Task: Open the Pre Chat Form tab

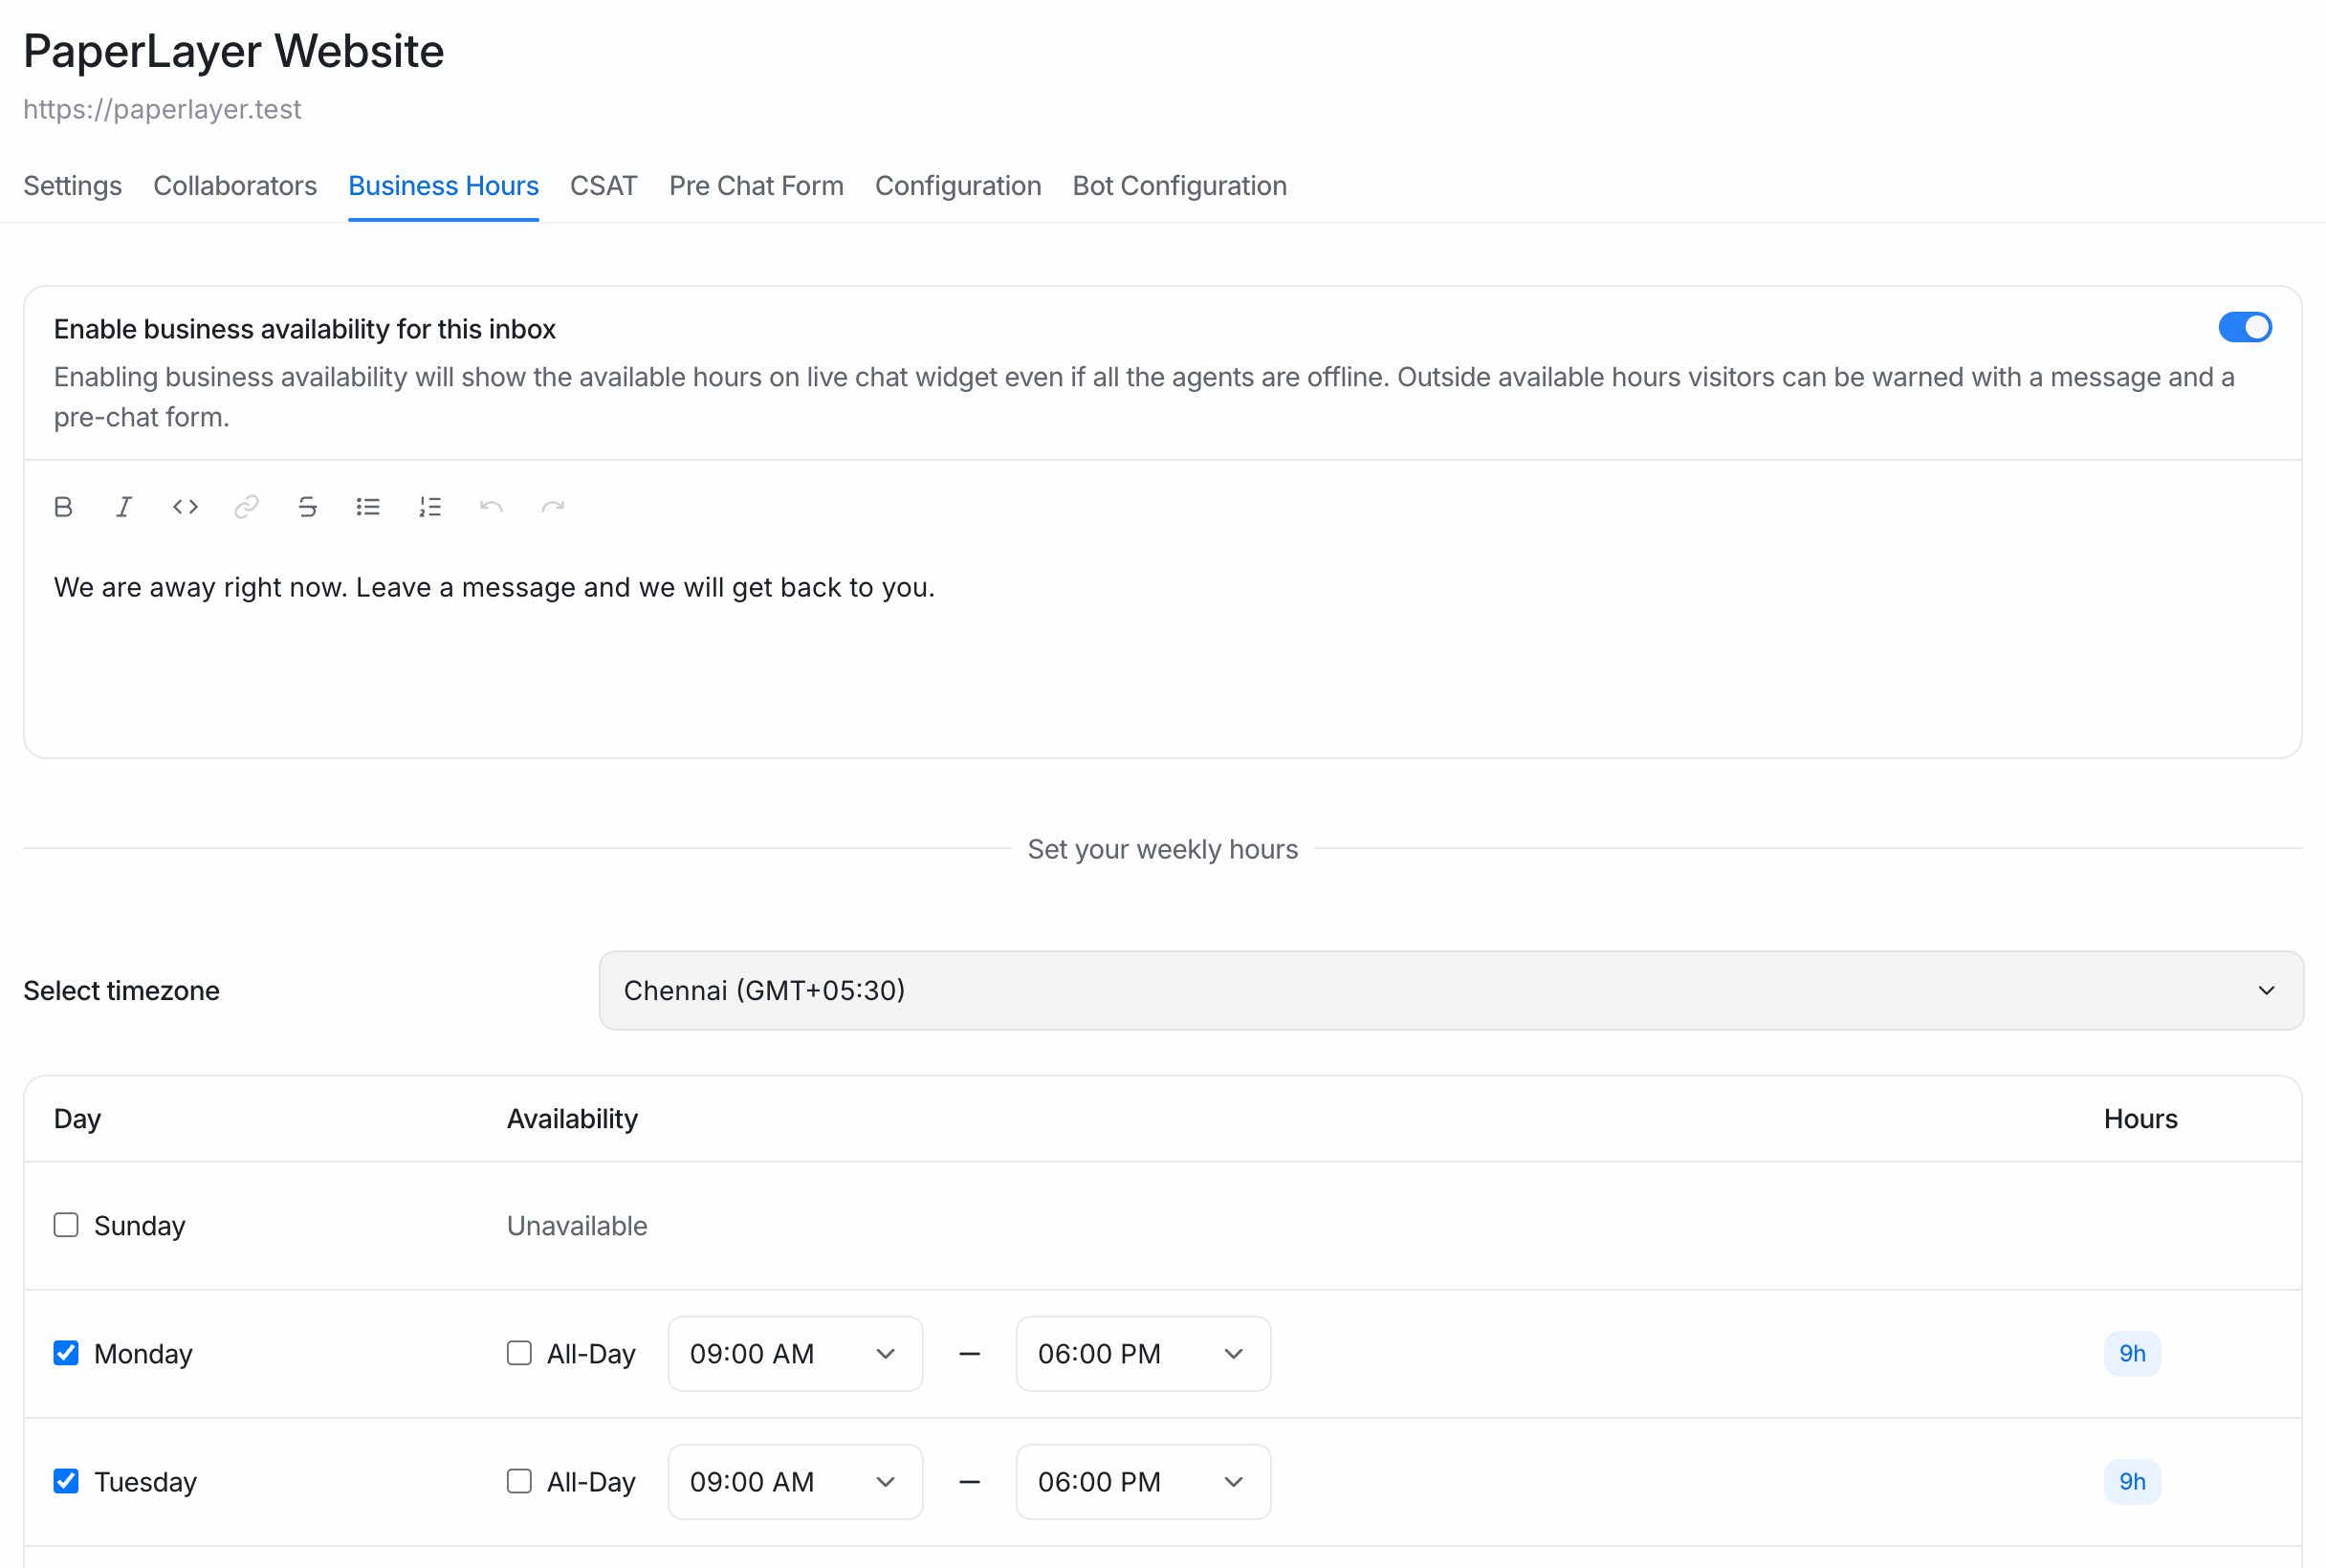Action: point(757,186)
